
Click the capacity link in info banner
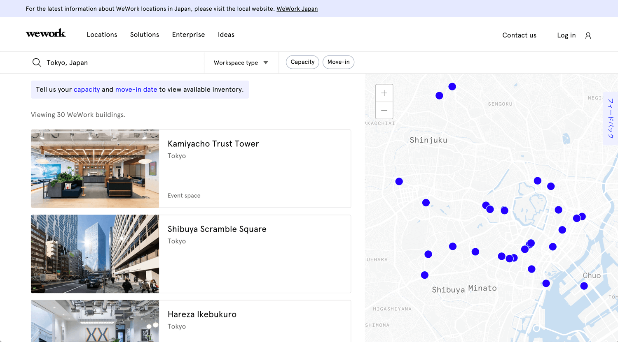click(x=87, y=89)
